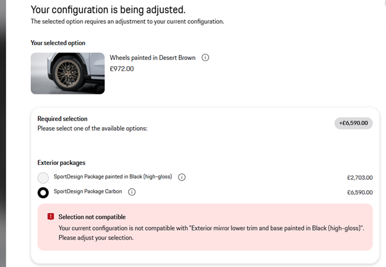
Task: Click the SportDesign Package painted in Black label
Action: (113, 177)
